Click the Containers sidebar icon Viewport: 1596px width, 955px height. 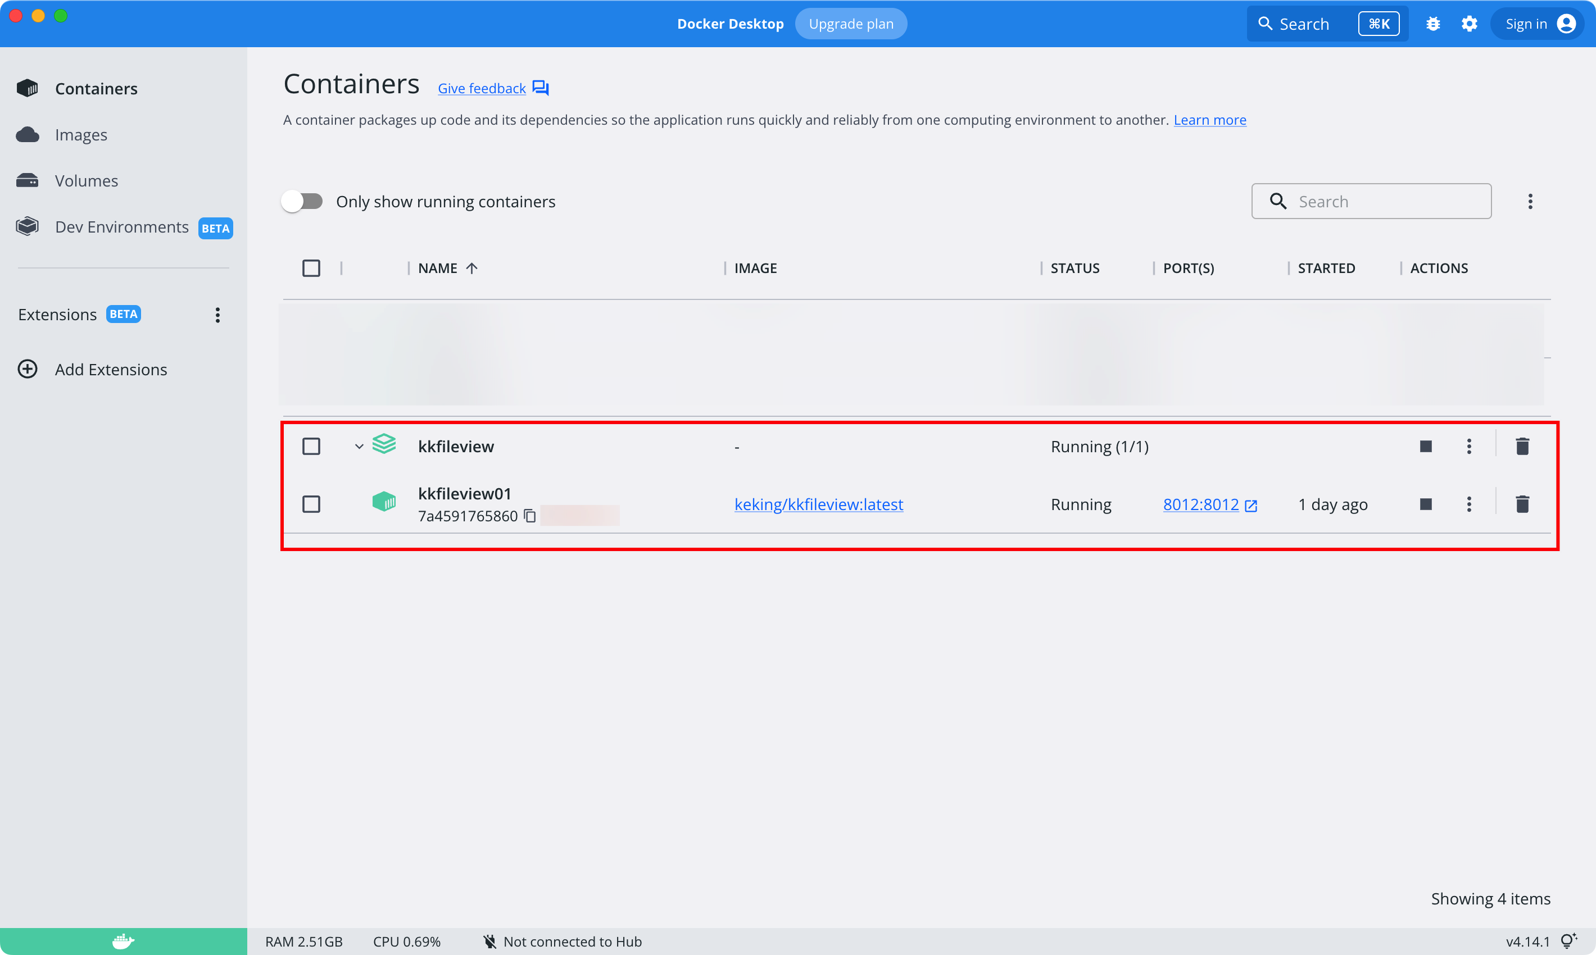(28, 88)
